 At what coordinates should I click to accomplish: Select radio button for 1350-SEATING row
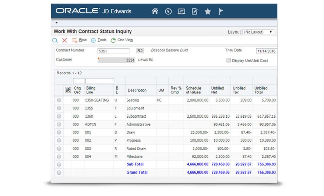point(59,100)
